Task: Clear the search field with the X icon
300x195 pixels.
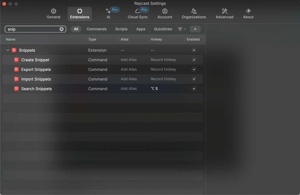Action: [61, 29]
